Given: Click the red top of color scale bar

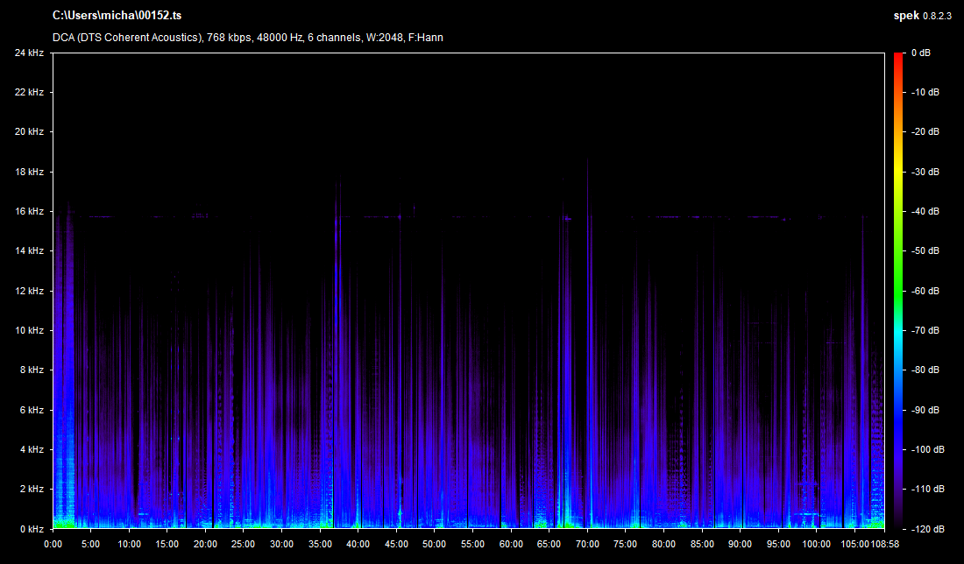Looking at the screenshot, I should (x=898, y=58).
